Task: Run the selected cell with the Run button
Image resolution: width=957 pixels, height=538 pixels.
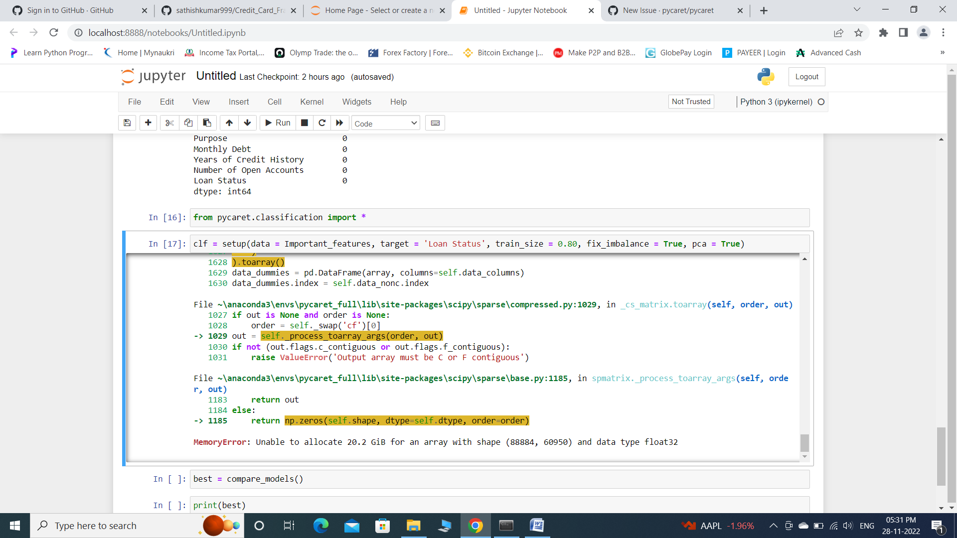Action: pyautogui.click(x=277, y=123)
